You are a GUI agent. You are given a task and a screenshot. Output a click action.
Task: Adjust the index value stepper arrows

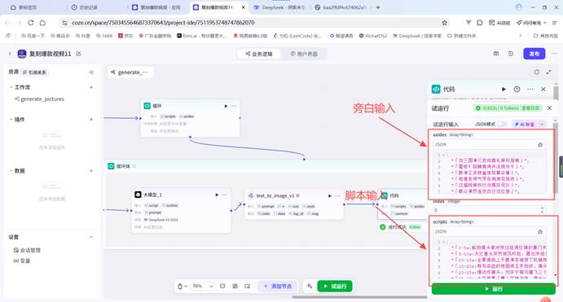click(x=542, y=210)
